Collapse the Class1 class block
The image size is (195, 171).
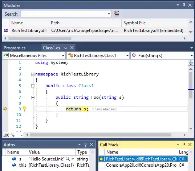point(33,86)
